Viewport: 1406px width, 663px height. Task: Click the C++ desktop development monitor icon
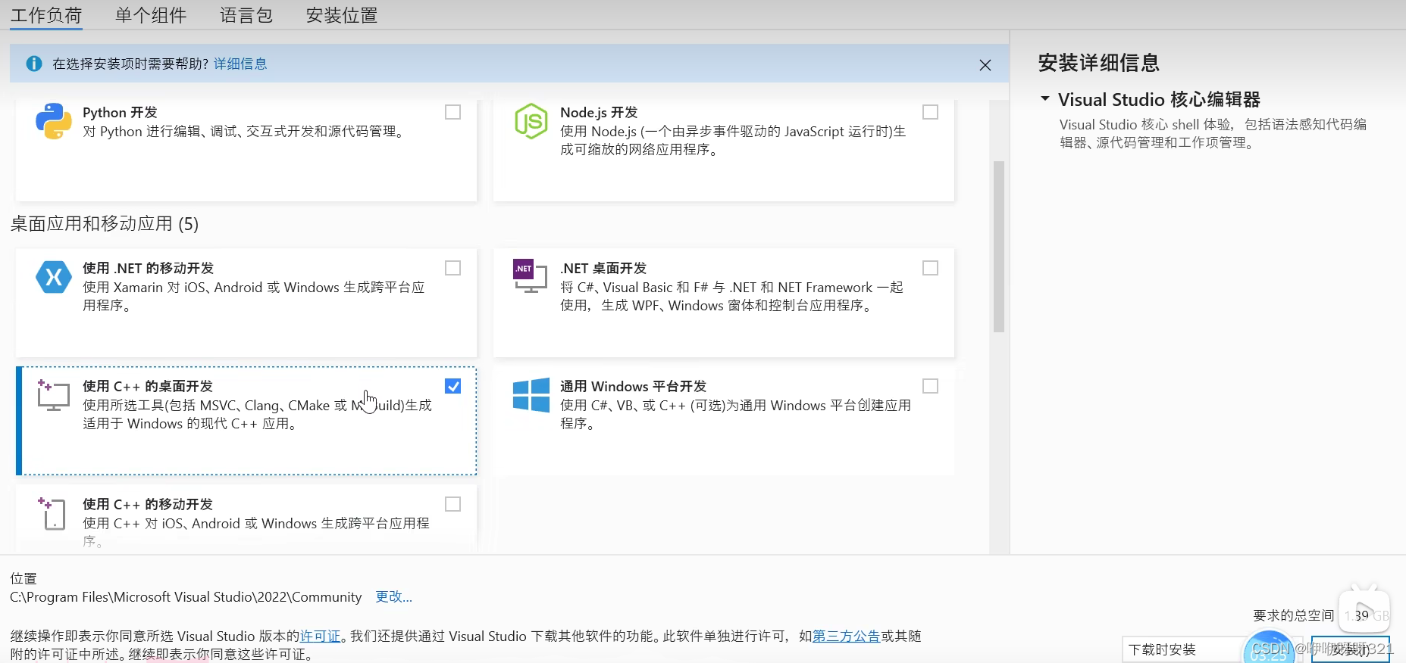coord(54,395)
